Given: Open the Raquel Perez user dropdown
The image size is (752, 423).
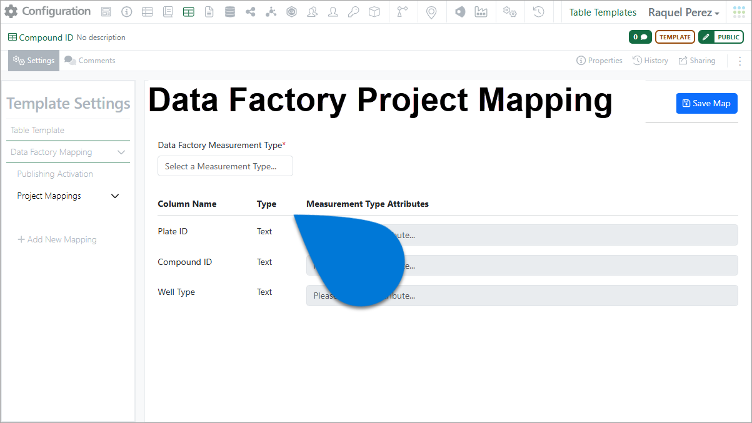Looking at the screenshot, I should [x=683, y=12].
